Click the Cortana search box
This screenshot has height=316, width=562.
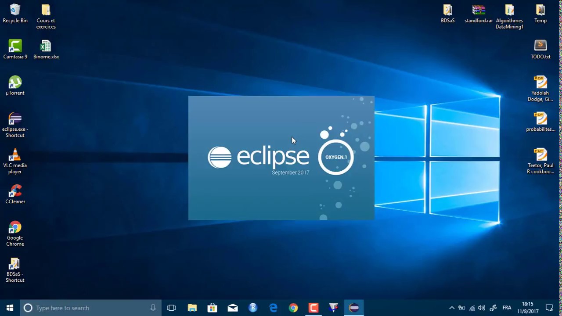coord(91,308)
